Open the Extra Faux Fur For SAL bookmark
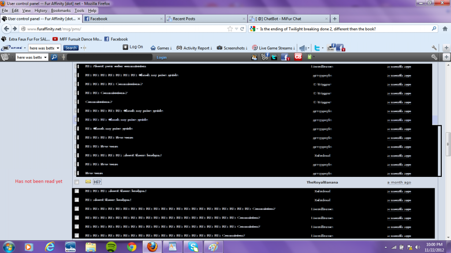This screenshot has width=451, height=253. point(26,39)
